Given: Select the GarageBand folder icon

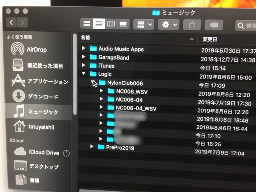Looking at the screenshot, I should 93,57.
